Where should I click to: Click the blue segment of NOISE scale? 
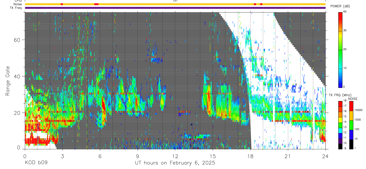351,135
